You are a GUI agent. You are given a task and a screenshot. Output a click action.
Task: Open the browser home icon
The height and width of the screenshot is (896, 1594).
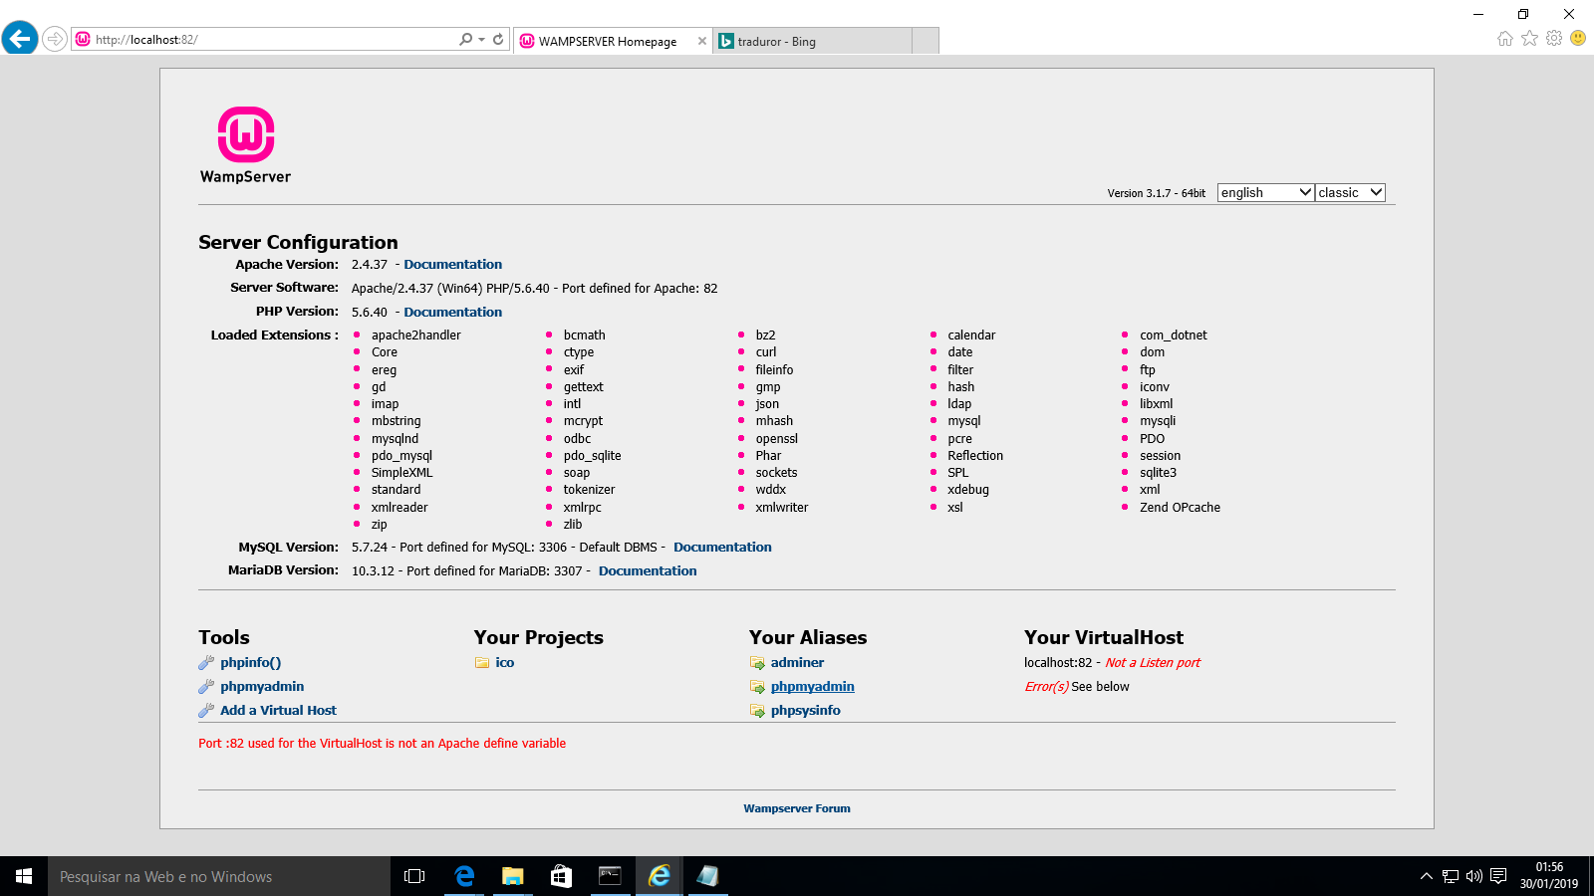[1504, 39]
